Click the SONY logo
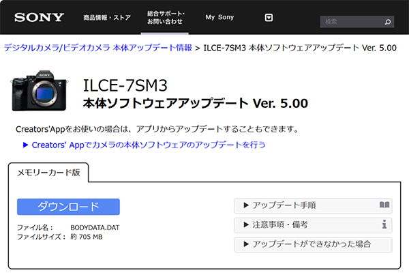The height and width of the screenshot is (275, 409). [39, 18]
